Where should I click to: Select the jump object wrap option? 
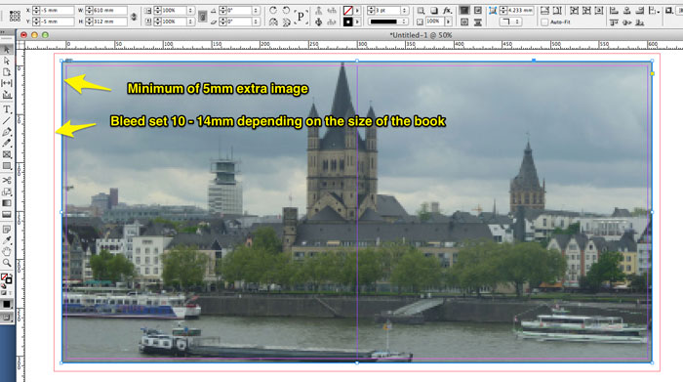(x=478, y=21)
